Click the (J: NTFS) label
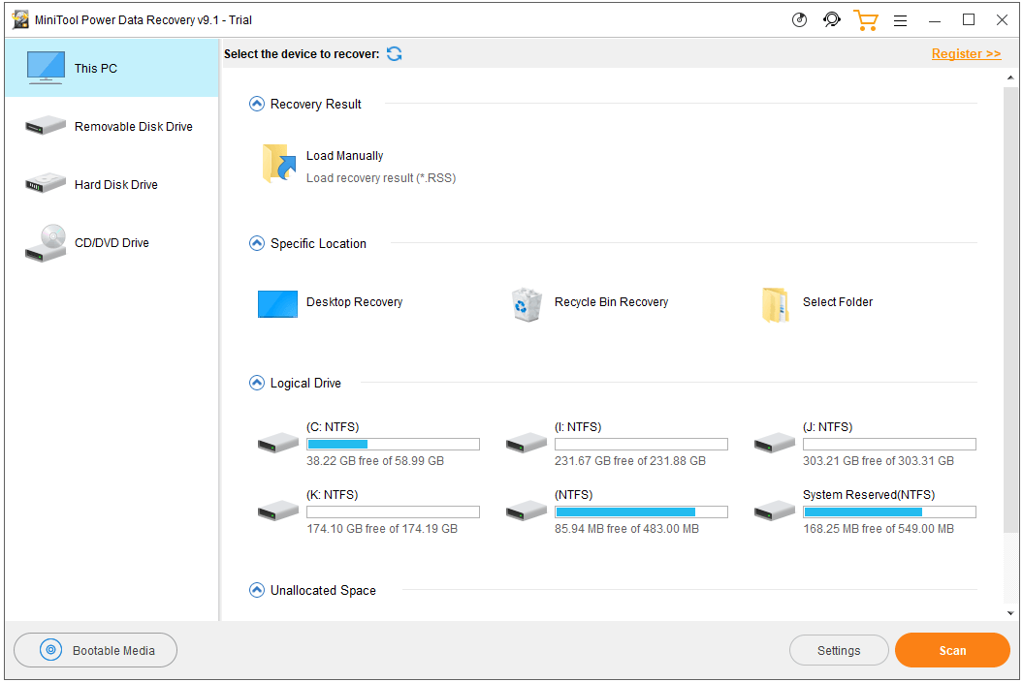Viewport: 1023px width, 682px height. pyautogui.click(x=827, y=427)
